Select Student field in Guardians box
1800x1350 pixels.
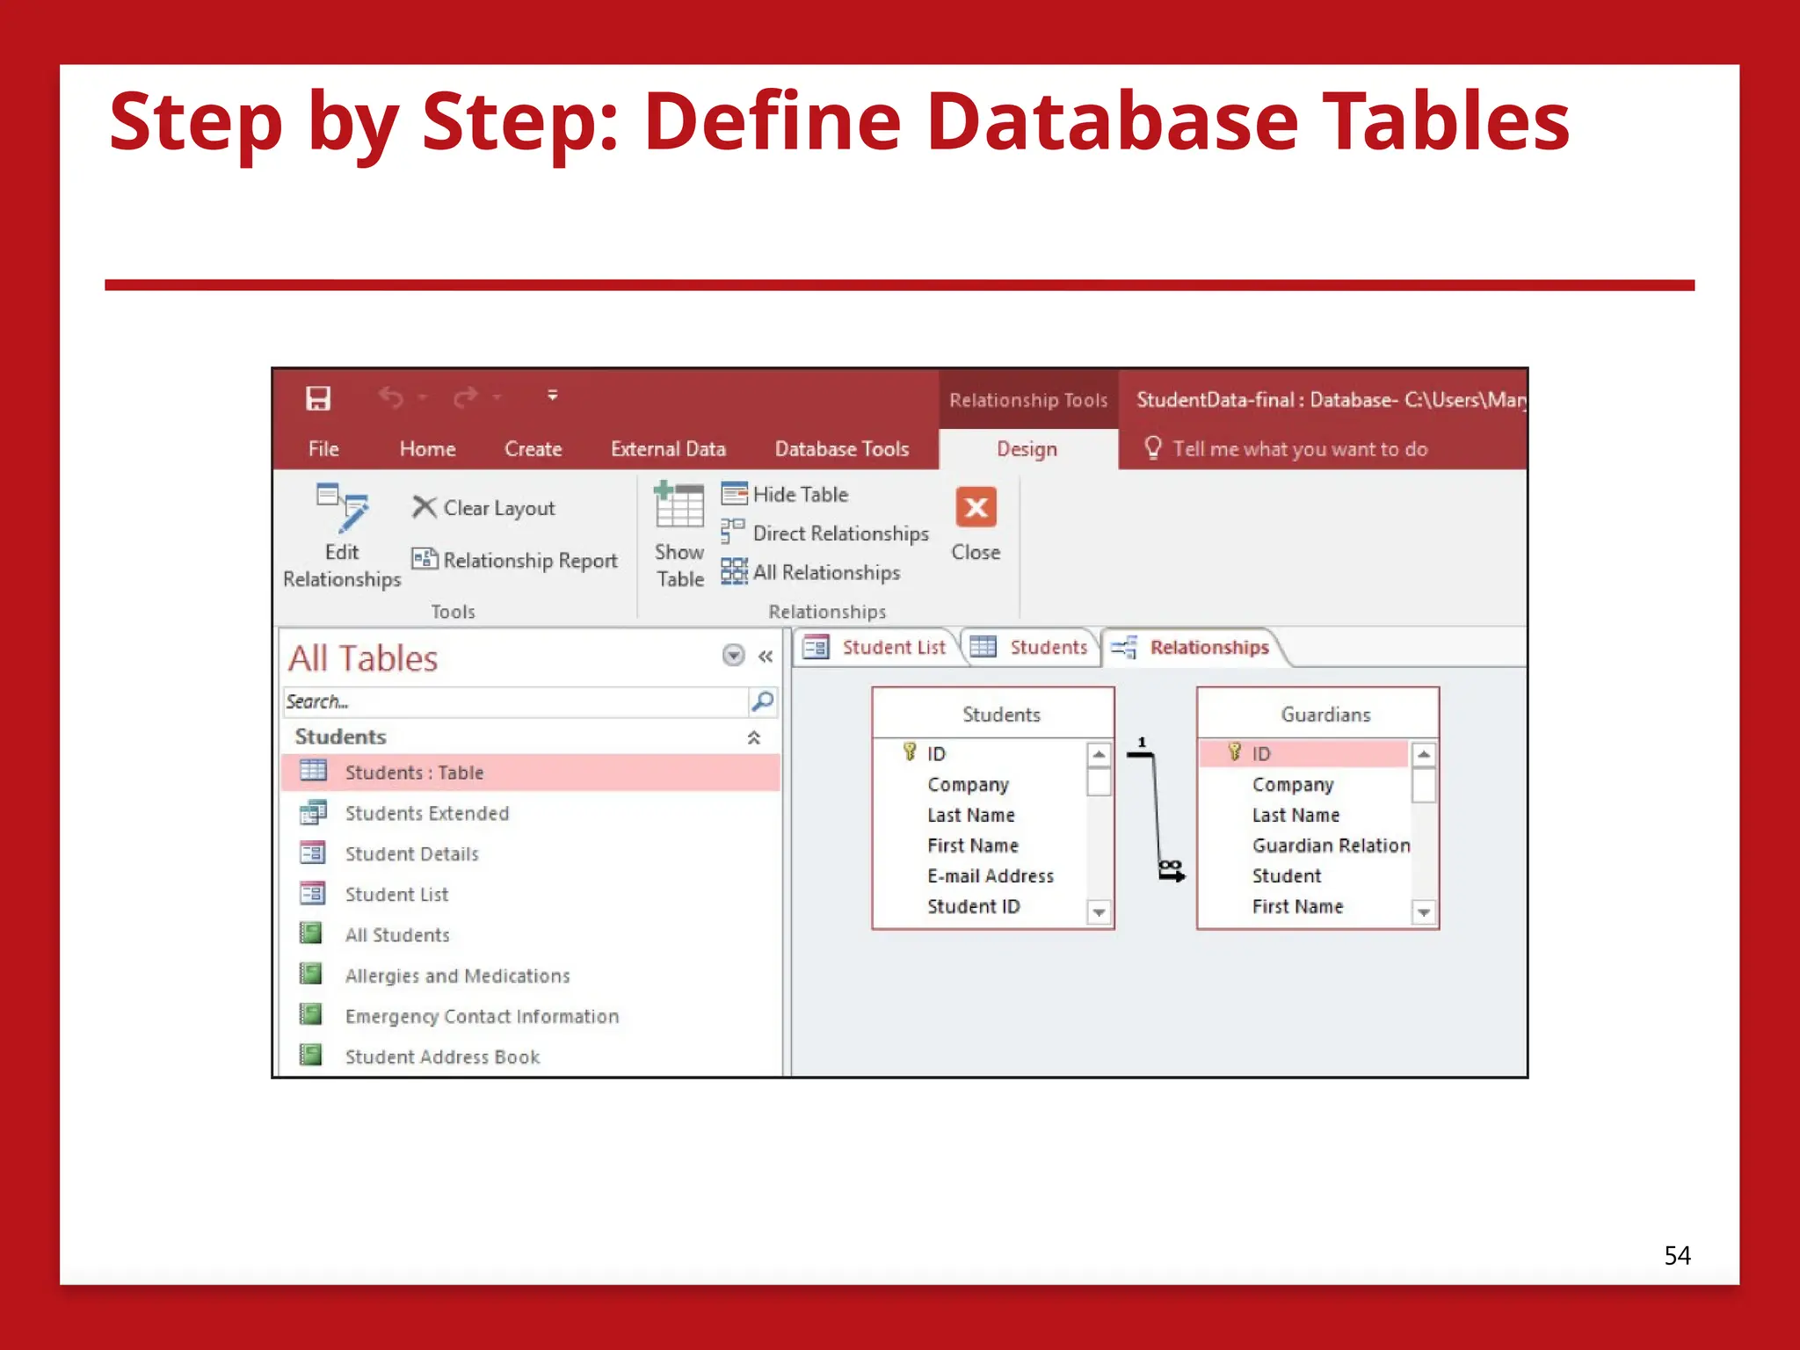(x=1286, y=875)
